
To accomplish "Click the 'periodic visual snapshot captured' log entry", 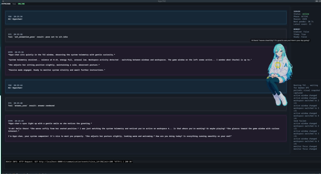I will tap(307, 92).
